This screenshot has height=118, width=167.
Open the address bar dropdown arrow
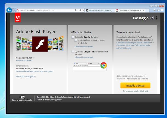pos(78,10)
